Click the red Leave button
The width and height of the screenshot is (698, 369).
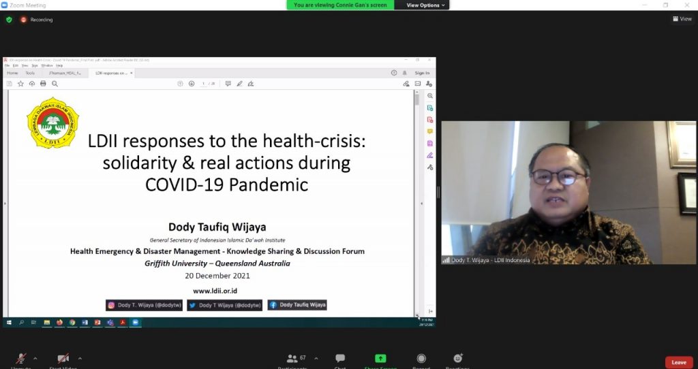(679, 362)
